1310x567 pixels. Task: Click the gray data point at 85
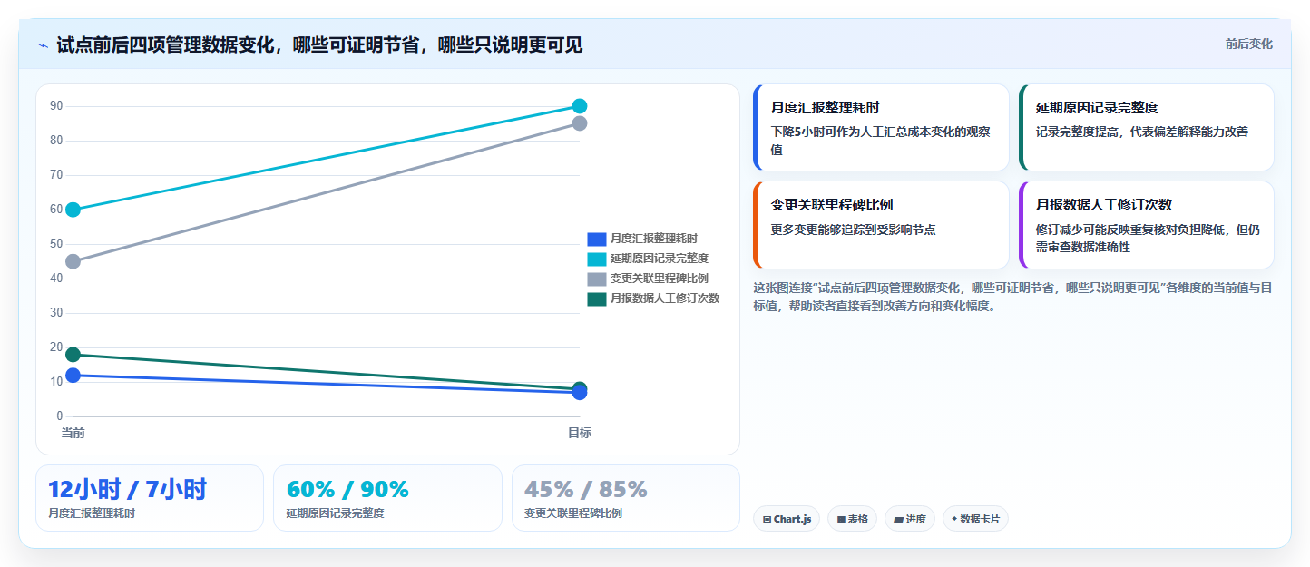(x=580, y=123)
